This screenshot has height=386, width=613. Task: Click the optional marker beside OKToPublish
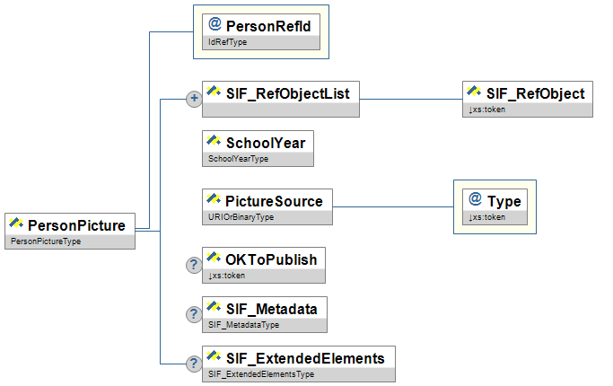[x=193, y=264]
